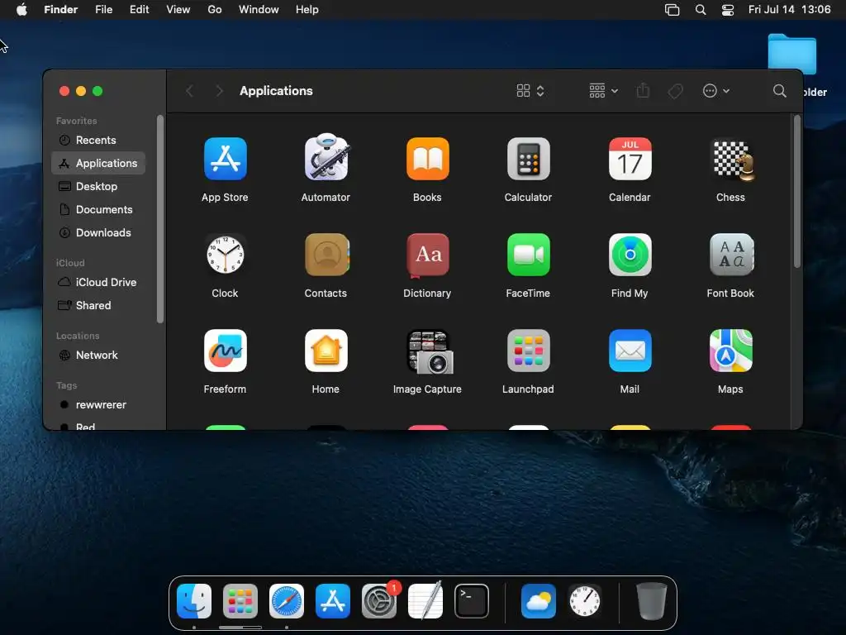Open Launchpad from the Dock
Viewport: 846px width, 635px height.
(x=240, y=601)
